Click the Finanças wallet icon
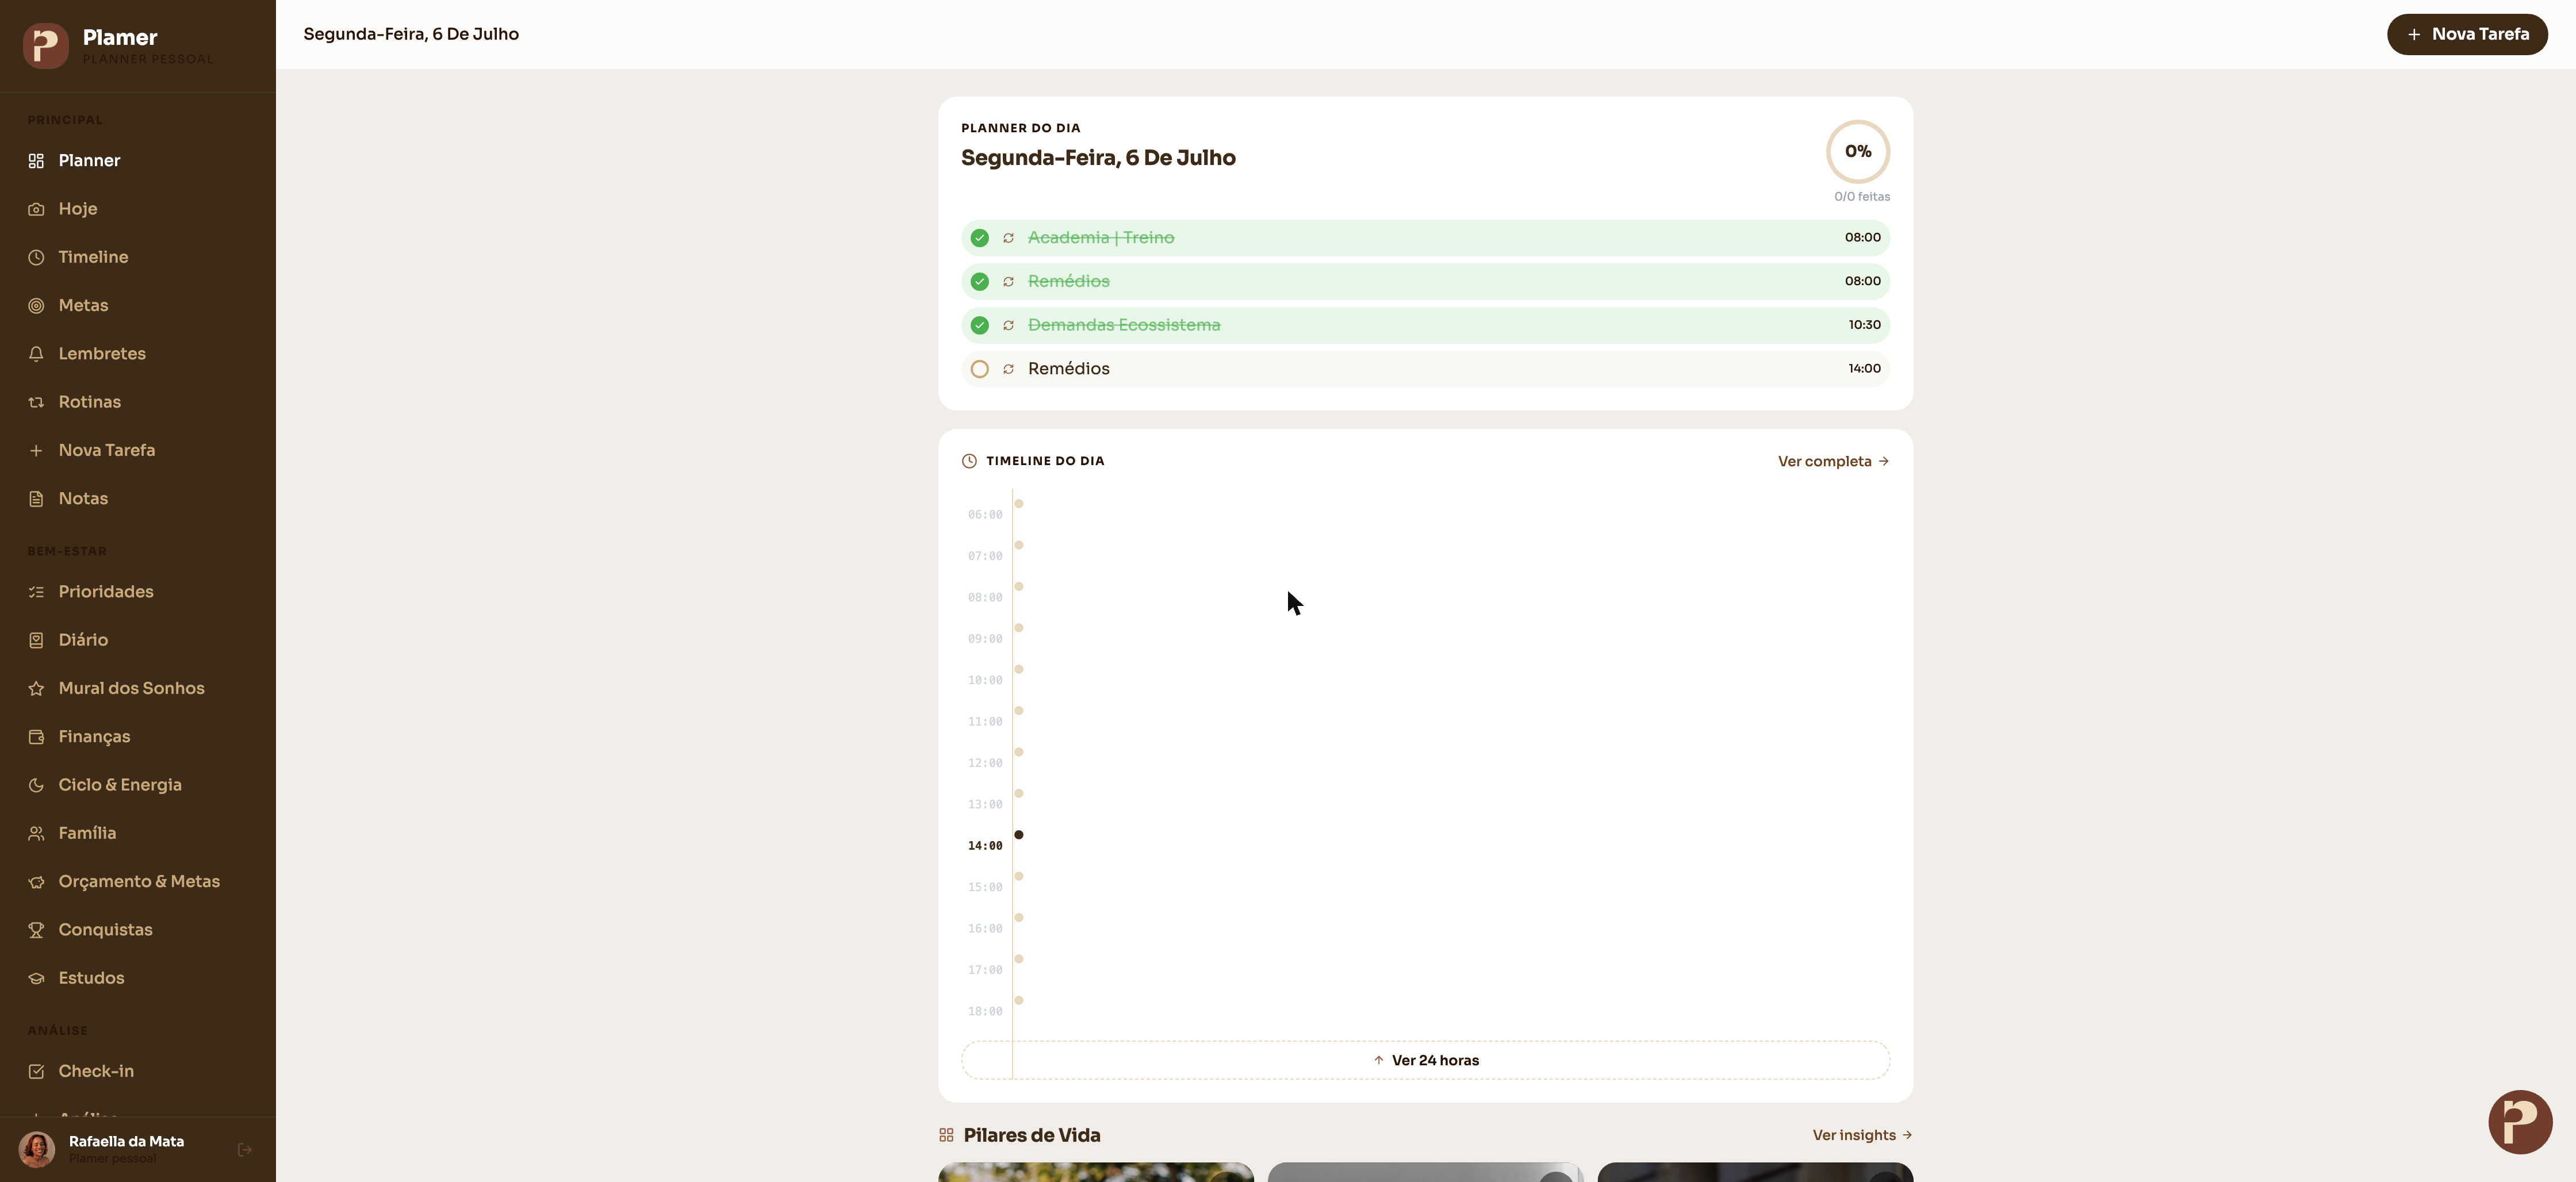The height and width of the screenshot is (1182, 2576). pyautogui.click(x=36, y=737)
